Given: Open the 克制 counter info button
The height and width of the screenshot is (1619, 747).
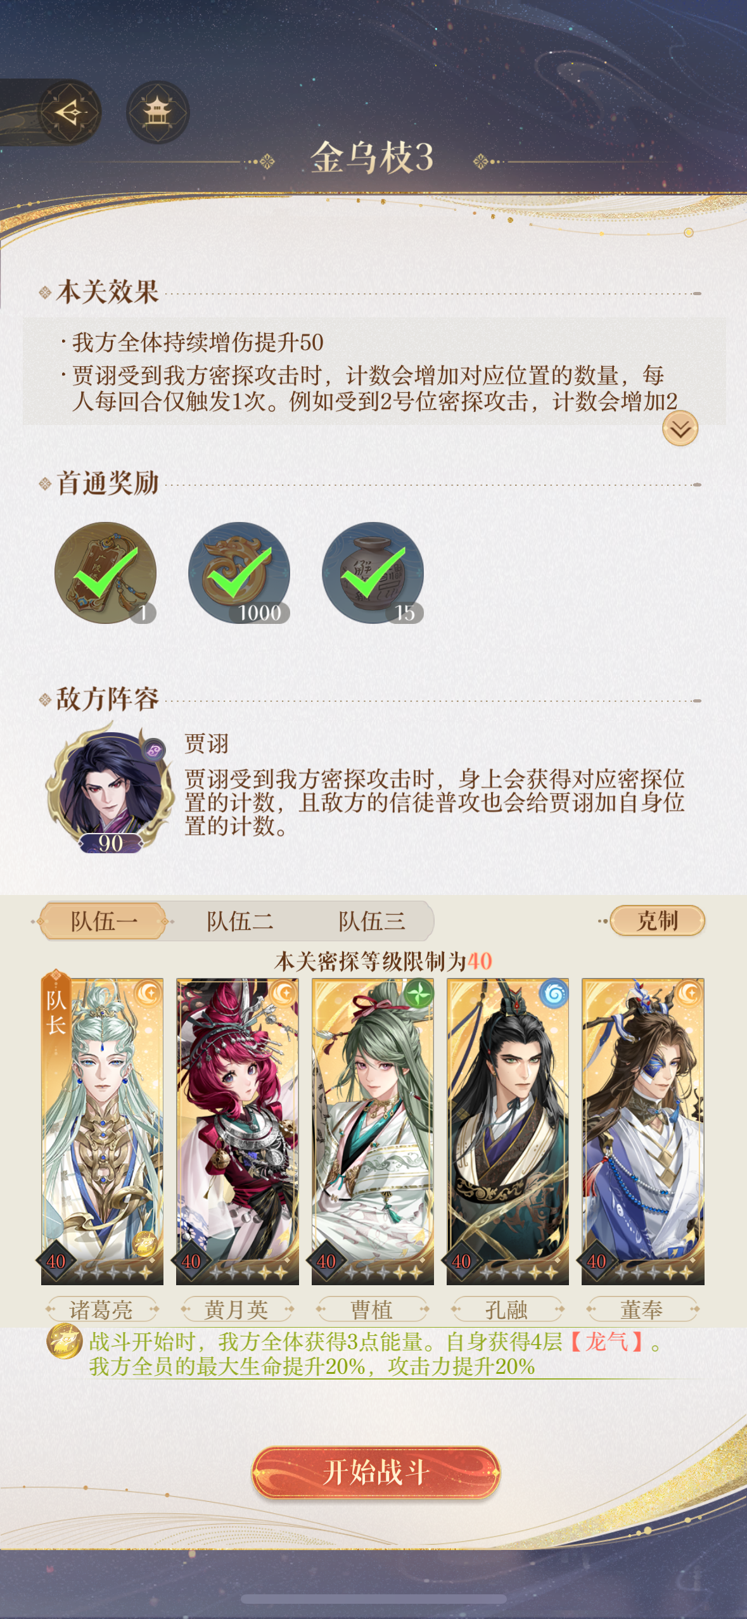Looking at the screenshot, I should (x=657, y=920).
